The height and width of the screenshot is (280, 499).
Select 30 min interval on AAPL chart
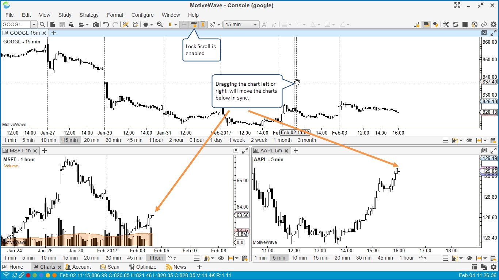[x=364, y=258]
